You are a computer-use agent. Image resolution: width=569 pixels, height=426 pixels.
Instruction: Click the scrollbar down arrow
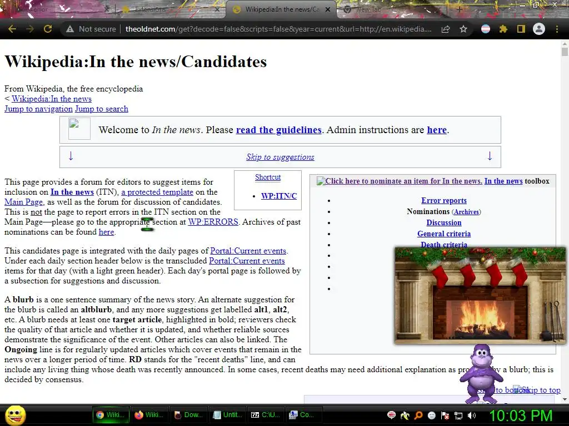(565, 399)
